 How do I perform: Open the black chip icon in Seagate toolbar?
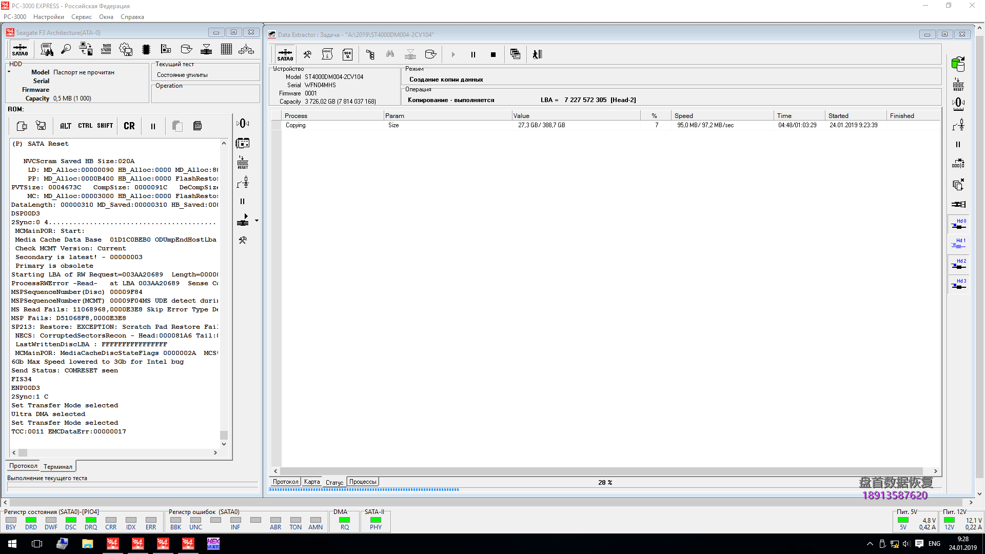click(146, 49)
